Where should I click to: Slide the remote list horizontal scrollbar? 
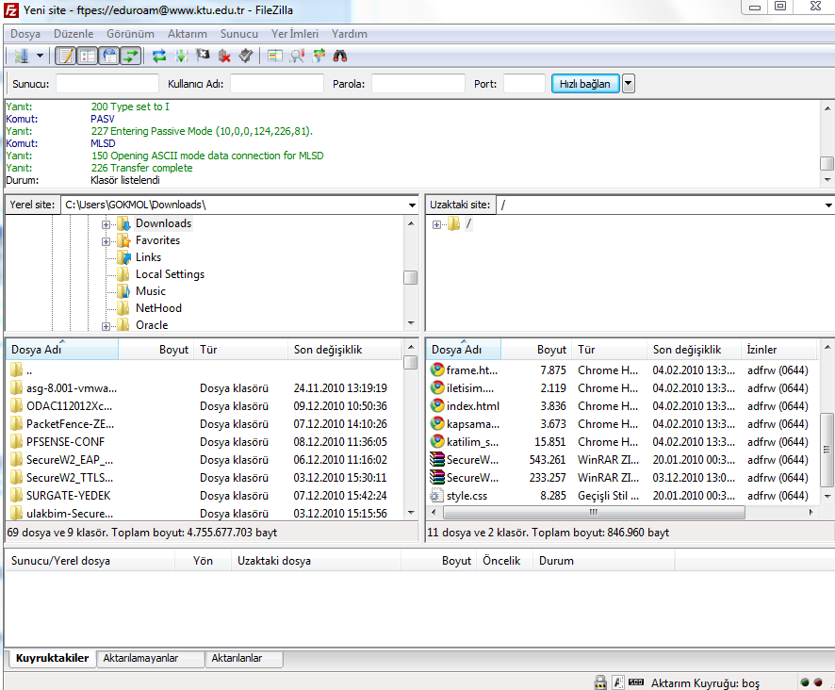[594, 513]
